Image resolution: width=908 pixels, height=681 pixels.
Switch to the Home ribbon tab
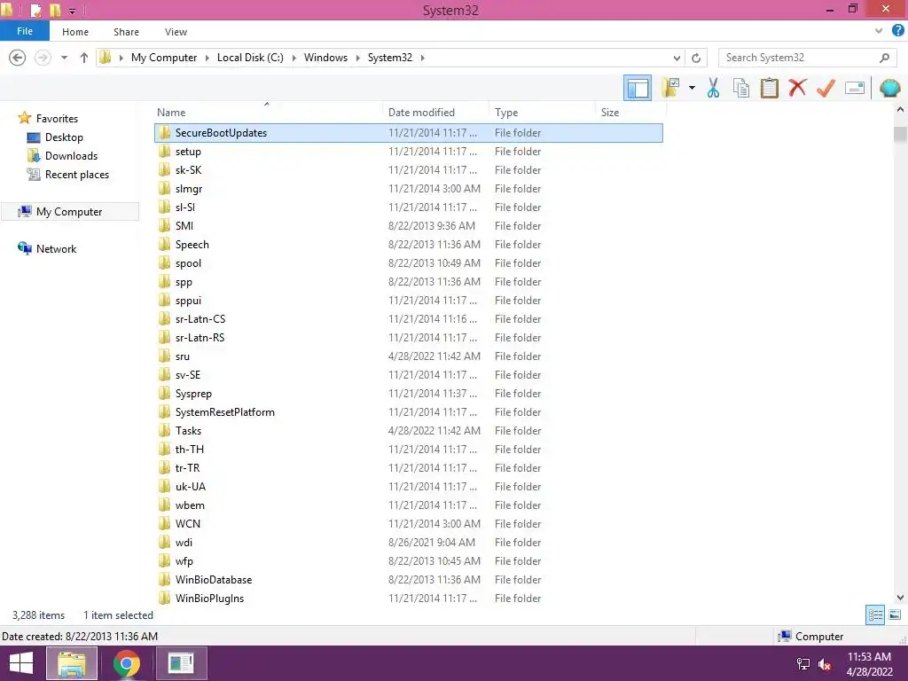pyautogui.click(x=75, y=32)
